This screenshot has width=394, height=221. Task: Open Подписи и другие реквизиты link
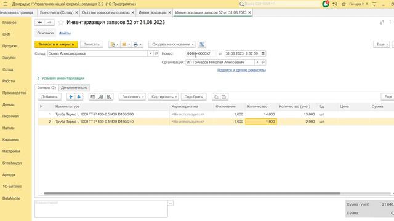click(x=241, y=70)
